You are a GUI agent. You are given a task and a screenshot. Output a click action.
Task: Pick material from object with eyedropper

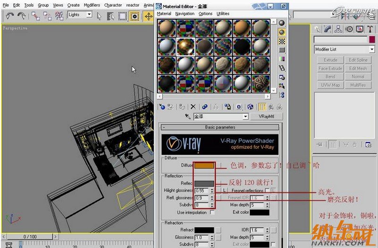[188, 117]
